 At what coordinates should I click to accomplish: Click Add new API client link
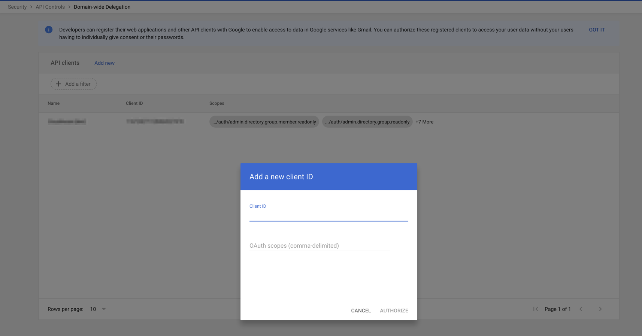point(105,63)
